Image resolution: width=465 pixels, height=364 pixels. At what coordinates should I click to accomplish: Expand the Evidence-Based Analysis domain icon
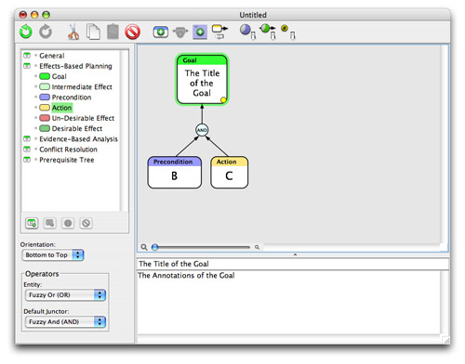tap(27, 138)
